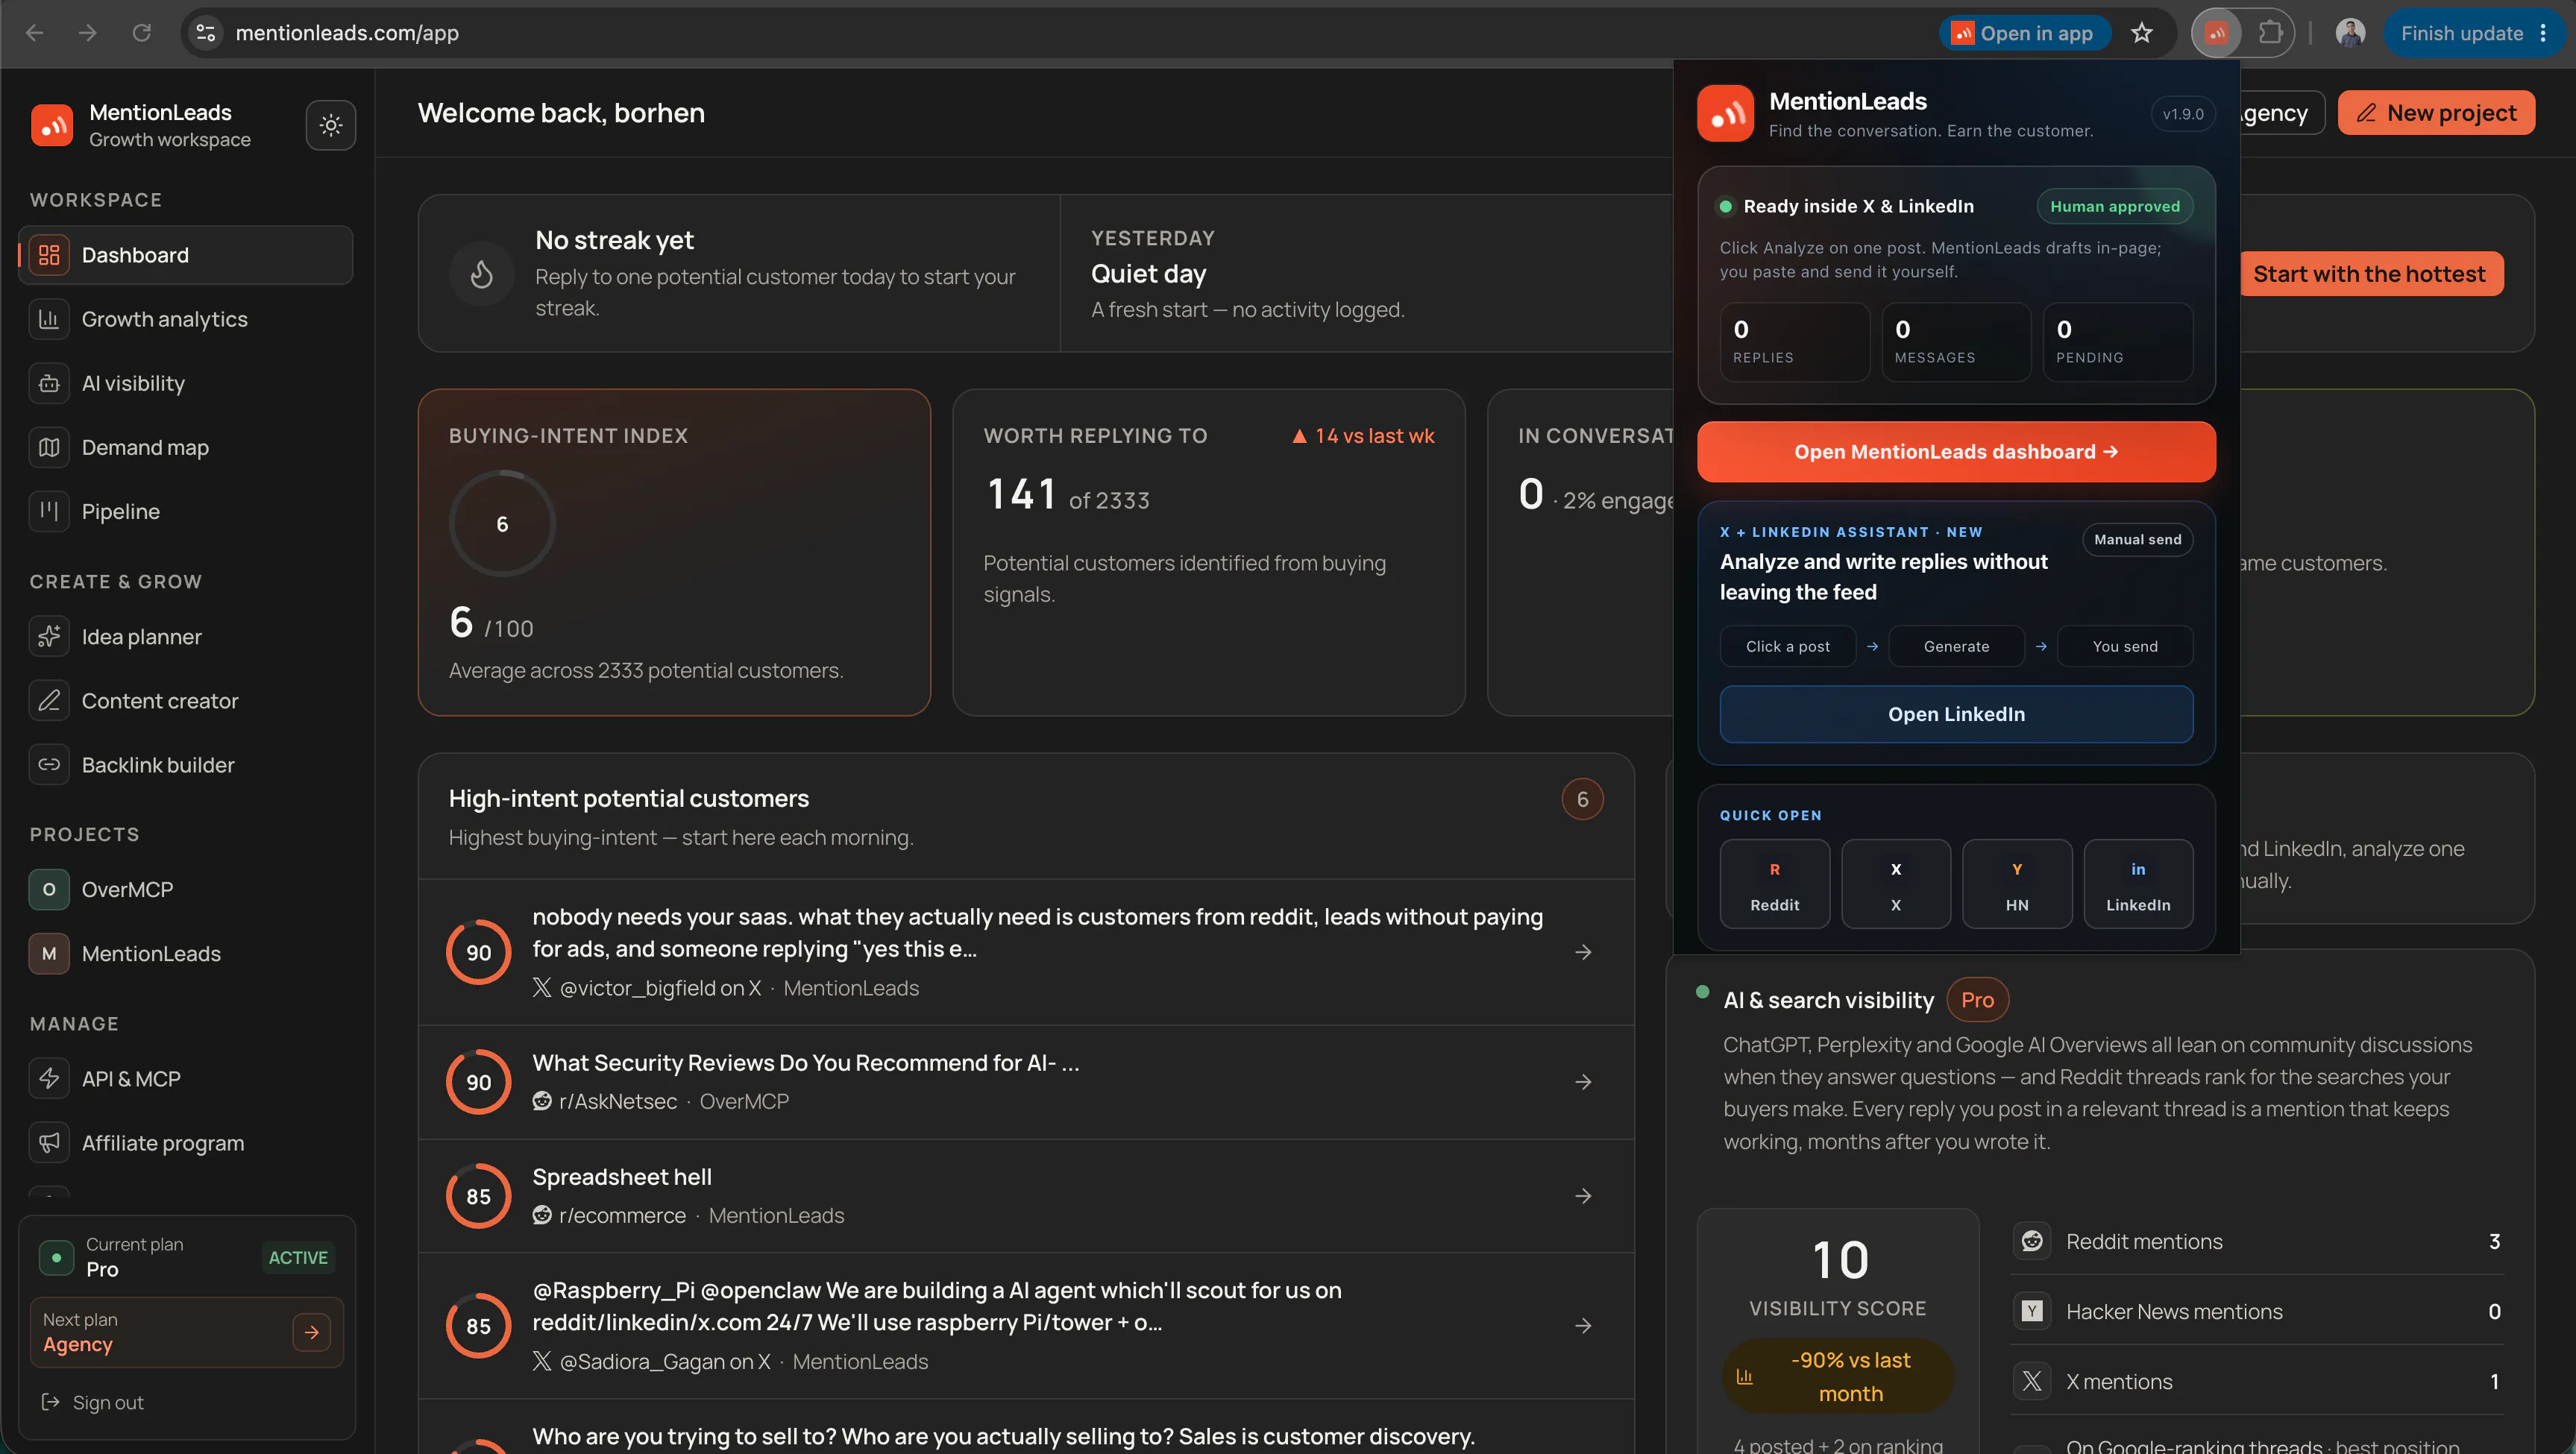Go to Growth analytics page
The image size is (2576, 1454).
(186, 319)
